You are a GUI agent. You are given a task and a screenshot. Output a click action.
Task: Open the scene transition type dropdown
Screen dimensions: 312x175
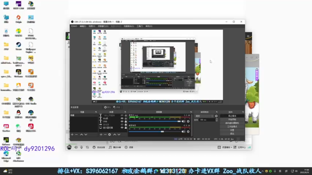204,116
